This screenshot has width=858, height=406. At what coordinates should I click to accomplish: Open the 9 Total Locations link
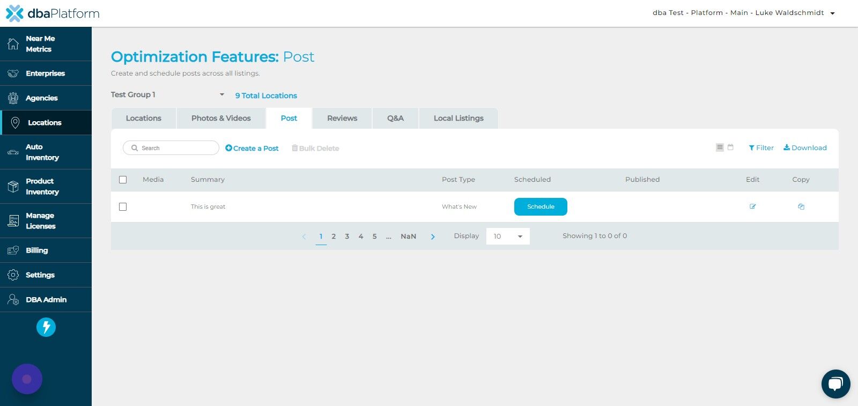pyautogui.click(x=266, y=95)
